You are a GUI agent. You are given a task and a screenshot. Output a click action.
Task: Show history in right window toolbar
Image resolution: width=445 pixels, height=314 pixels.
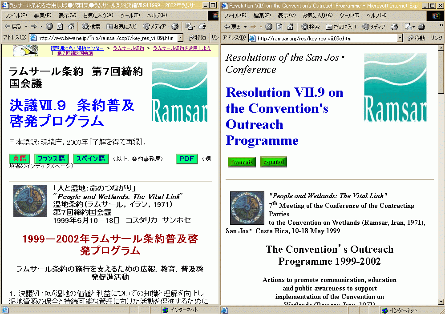(394, 27)
